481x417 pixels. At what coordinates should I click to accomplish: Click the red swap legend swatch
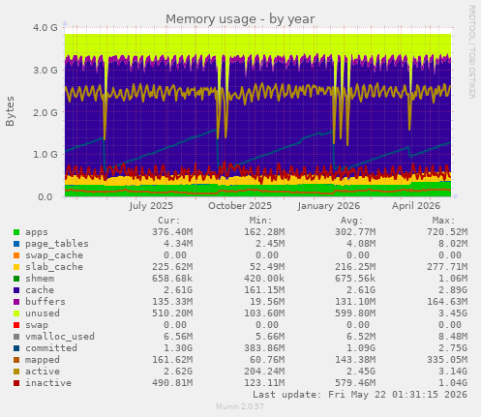click(x=16, y=325)
